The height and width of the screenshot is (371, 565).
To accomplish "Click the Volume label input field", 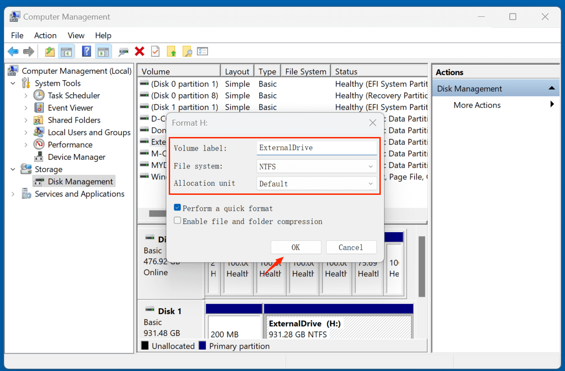I will click(316, 147).
